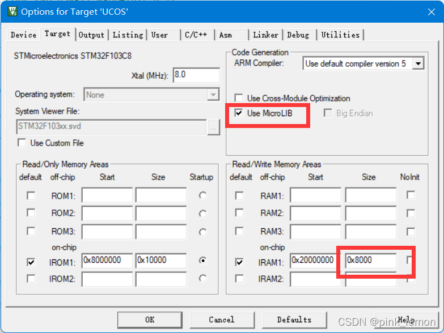Toggle the IRAM1 NoInit checkbox

pyautogui.click(x=410, y=260)
